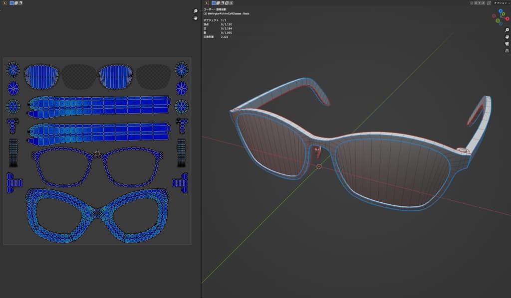Choose new selection mode in UV editor header
The image size is (511, 298).
point(12,3)
